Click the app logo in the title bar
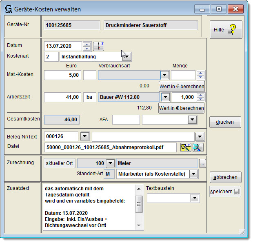The height and width of the screenshot is (243, 253). pyautogui.click(x=8, y=9)
